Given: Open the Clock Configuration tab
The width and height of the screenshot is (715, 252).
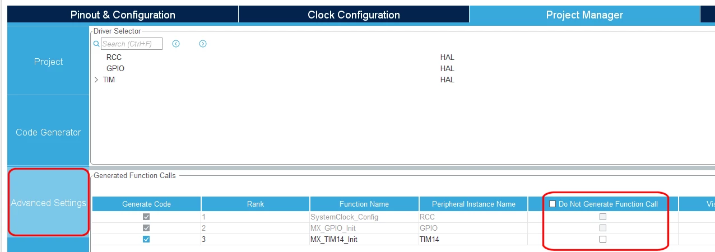Looking at the screenshot, I should click(x=354, y=15).
